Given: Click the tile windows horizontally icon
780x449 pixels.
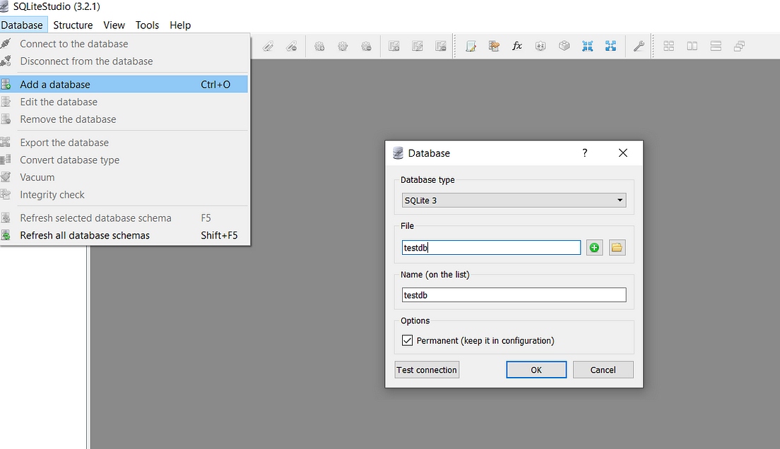Looking at the screenshot, I should 692,47.
